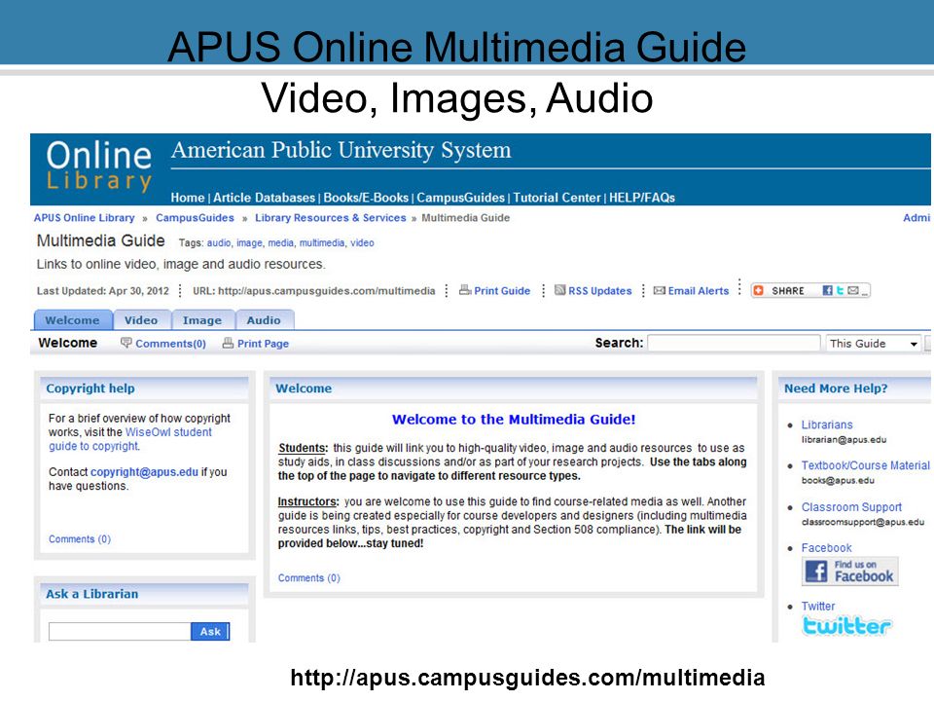
Task: Open Books/E-Books in navigation bar
Action: 366,198
